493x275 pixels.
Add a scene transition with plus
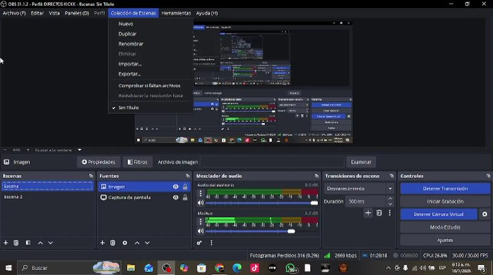coord(368,213)
